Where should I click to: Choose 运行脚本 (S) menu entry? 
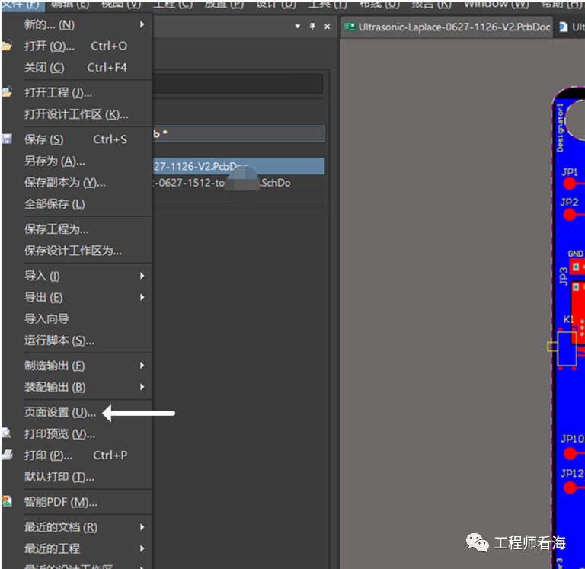(59, 340)
